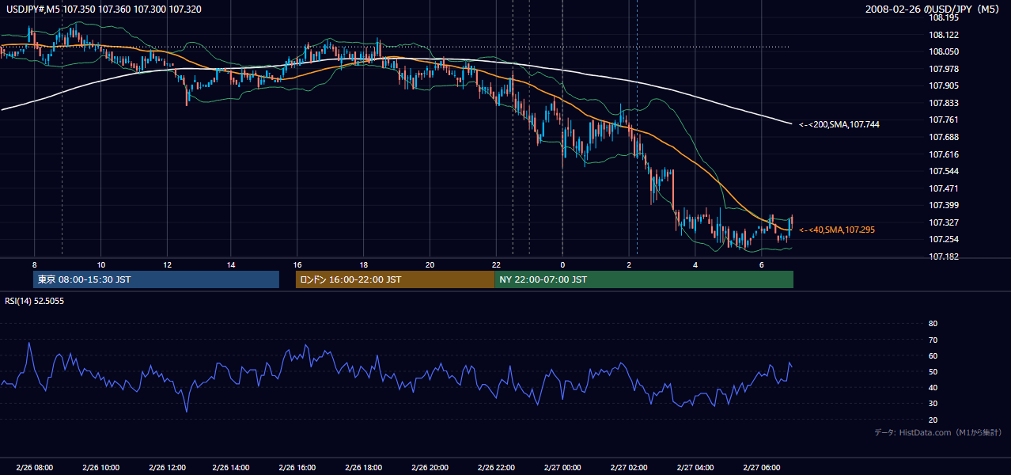Click the 2/26 10:00 time label
The height and width of the screenshot is (475, 1011).
tap(100, 468)
